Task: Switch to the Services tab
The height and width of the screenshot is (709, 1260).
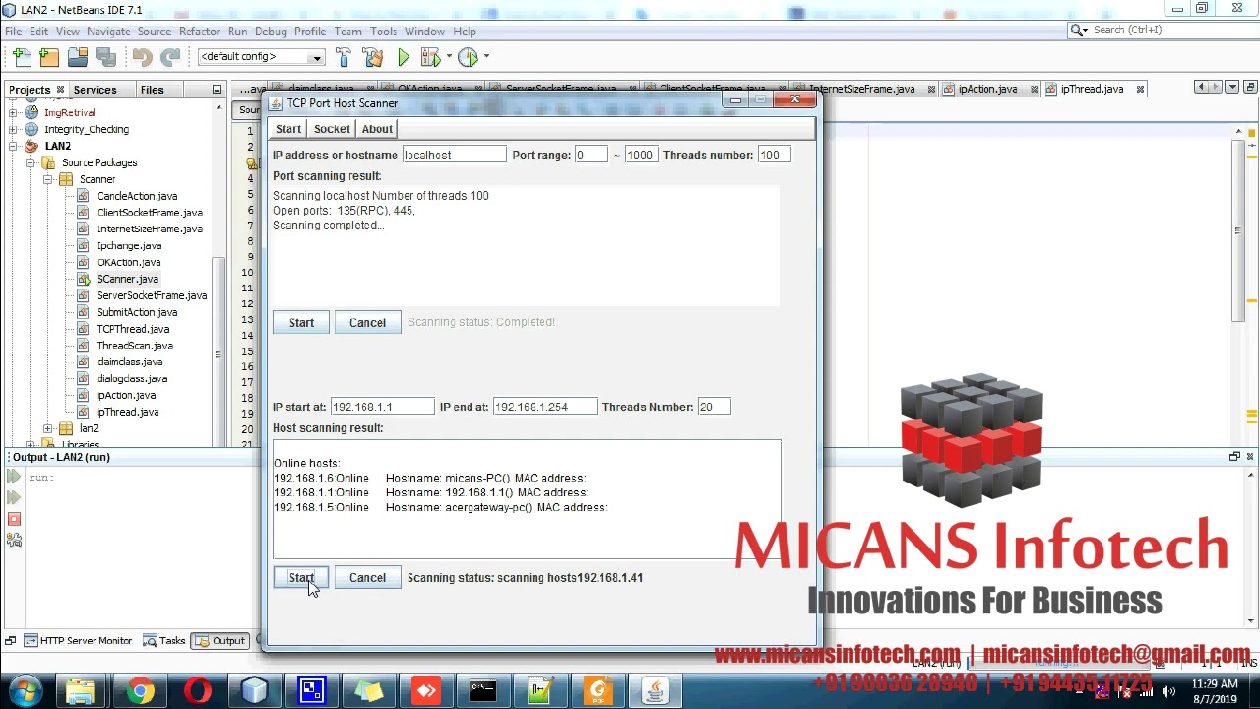Action: (x=94, y=90)
